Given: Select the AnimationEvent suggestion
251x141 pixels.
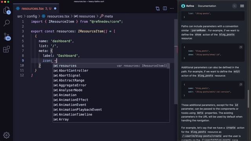Looking at the screenshot, I should (x=111, y=105).
